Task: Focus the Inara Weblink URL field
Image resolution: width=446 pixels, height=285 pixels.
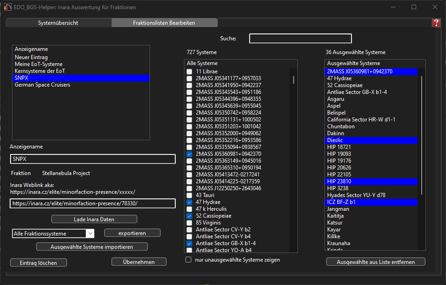Action: click(x=92, y=203)
